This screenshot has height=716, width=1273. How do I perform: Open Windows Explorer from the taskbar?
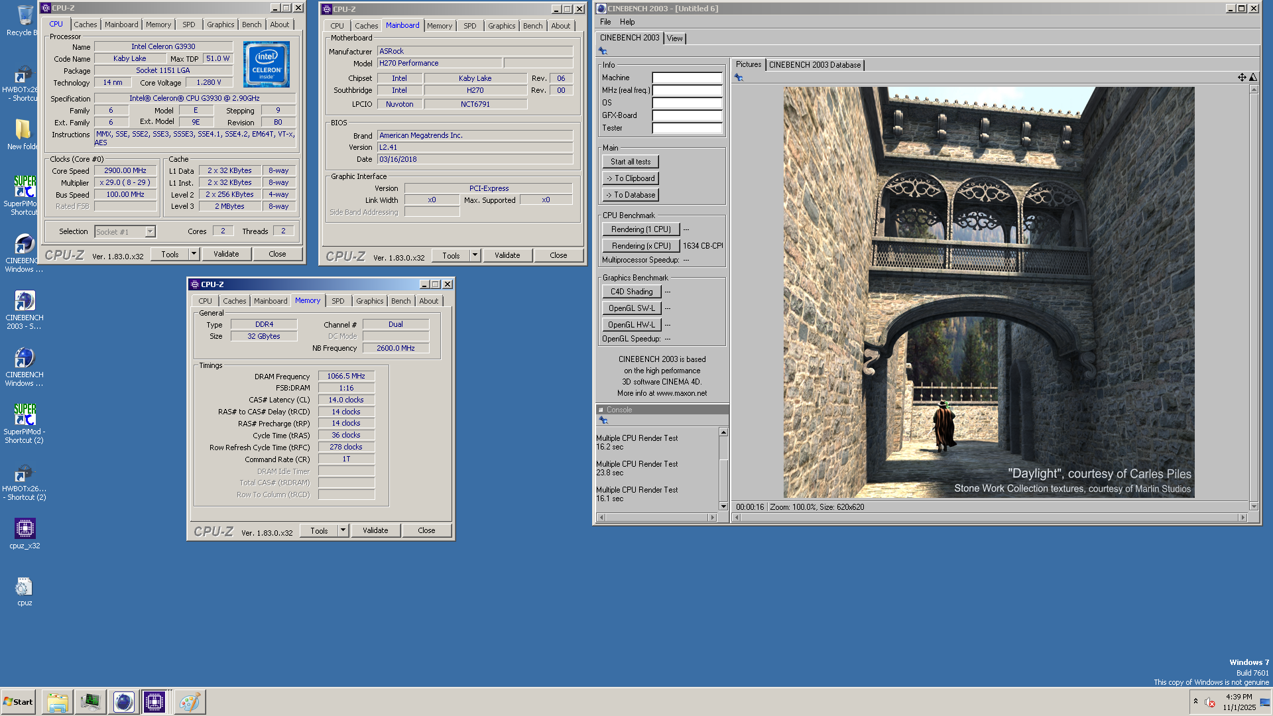(x=58, y=702)
